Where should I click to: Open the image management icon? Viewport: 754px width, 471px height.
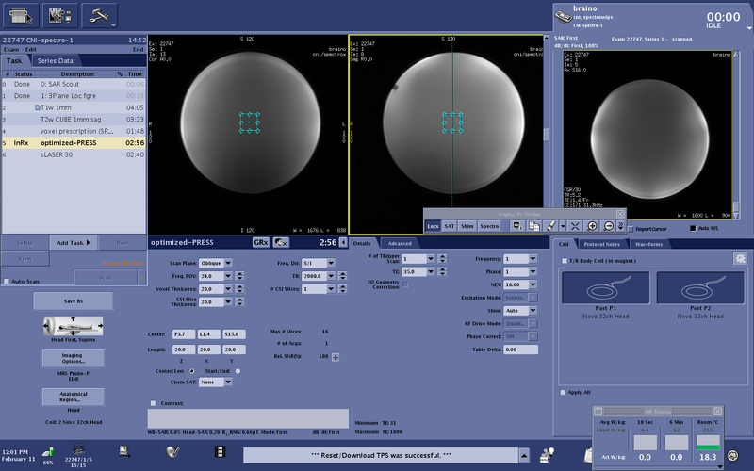point(60,16)
